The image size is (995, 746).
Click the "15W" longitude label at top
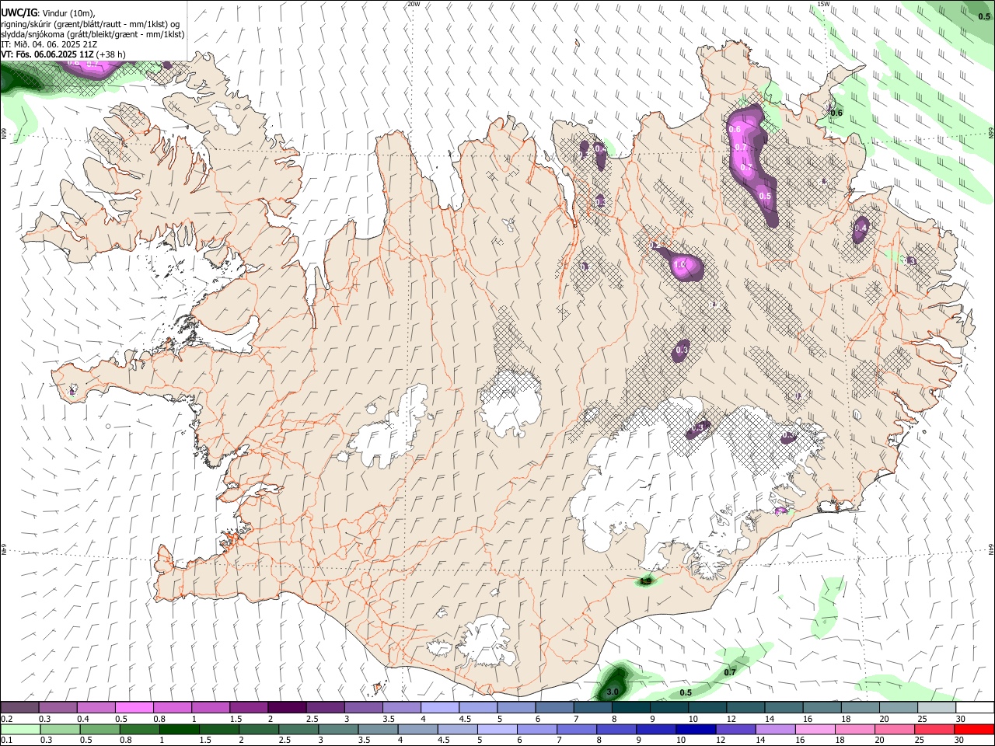click(823, 4)
